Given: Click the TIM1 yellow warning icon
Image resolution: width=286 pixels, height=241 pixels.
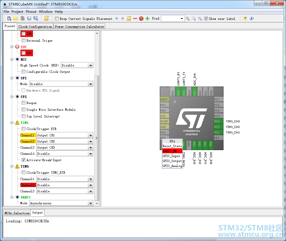Looking at the screenshot, I should coord(17,123).
